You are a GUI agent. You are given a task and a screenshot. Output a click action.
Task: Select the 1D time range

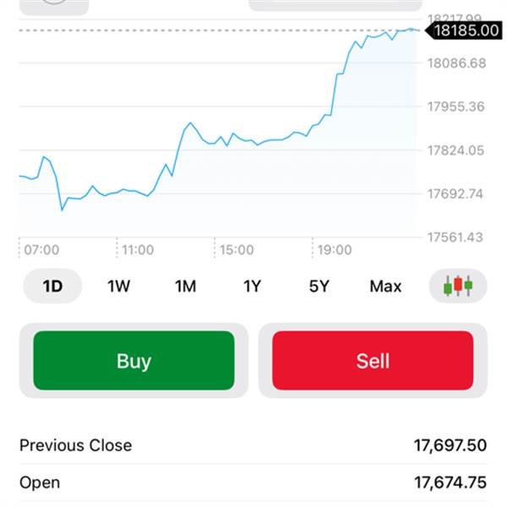pyautogui.click(x=52, y=286)
